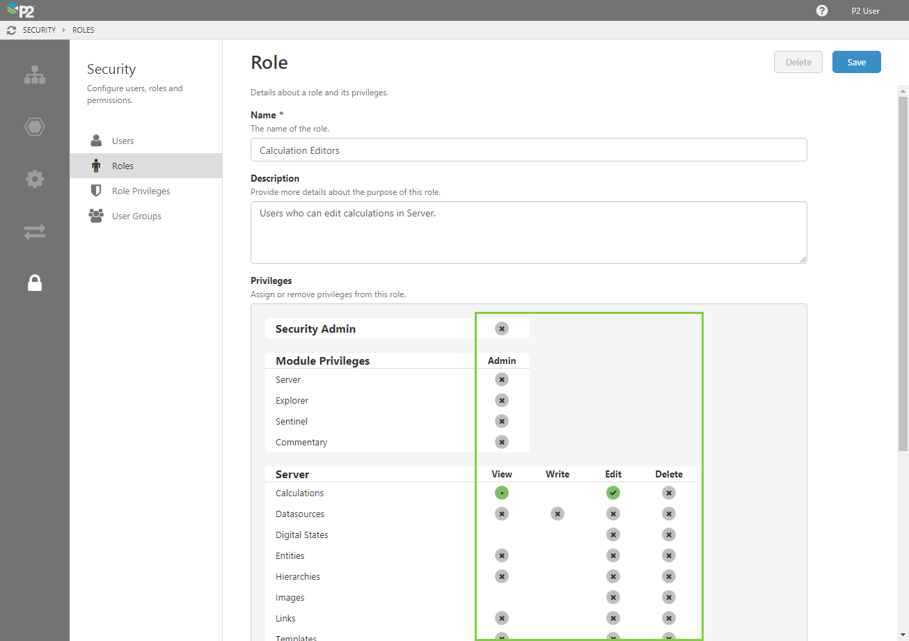Viewport: 909px width, 641px height.
Task: Toggle Datasources Write privilege
Action: (x=558, y=514)
